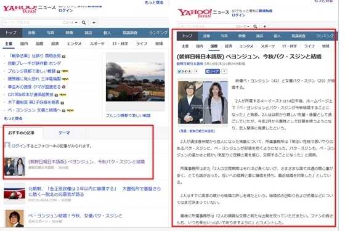Switch to the テーマ tab
This screenshot has width=361, height=231.
[64, 133]
